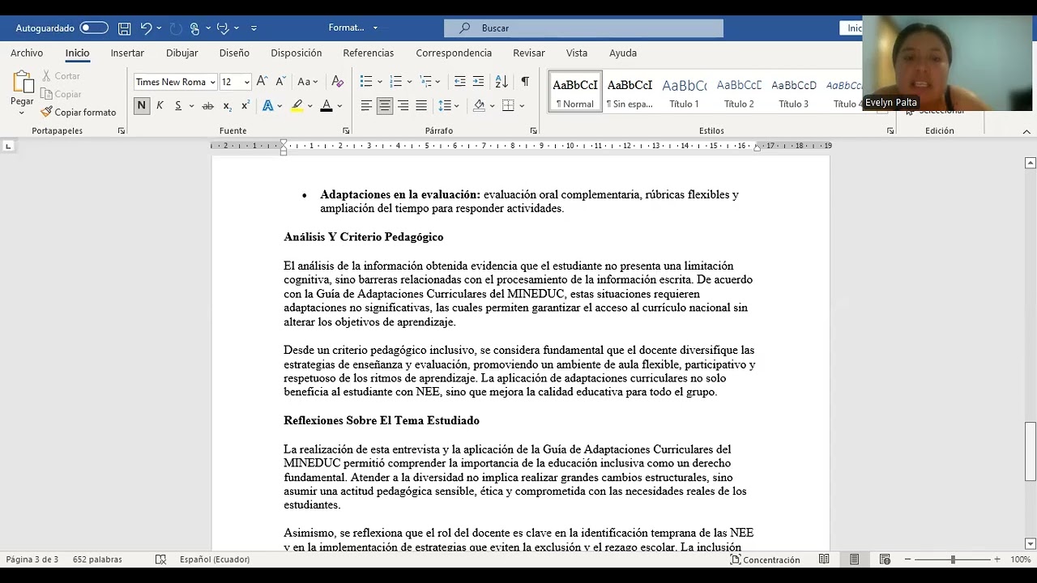Click Español (Ecuador) language indicator

[x=215, y=560]
